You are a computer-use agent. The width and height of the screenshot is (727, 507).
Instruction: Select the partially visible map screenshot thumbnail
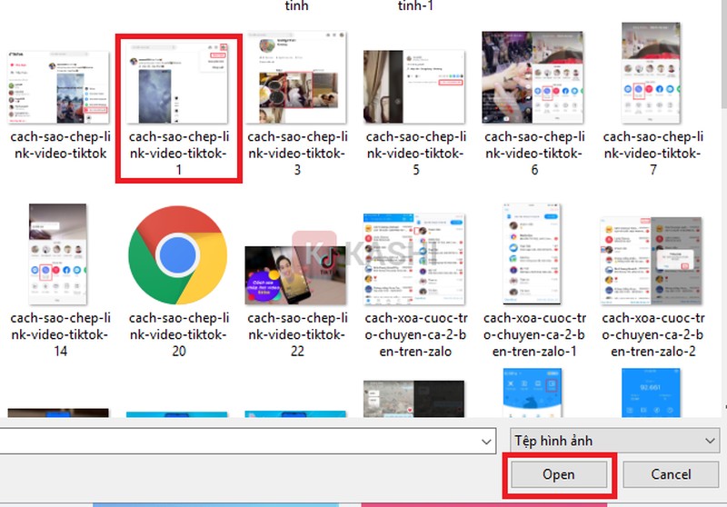click(413, 399)
